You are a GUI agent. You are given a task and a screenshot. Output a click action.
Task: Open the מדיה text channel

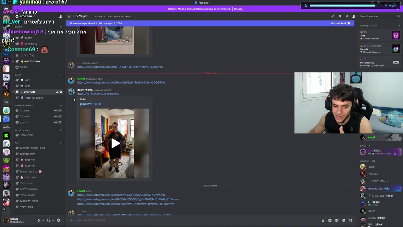click(x=38, y=86)
